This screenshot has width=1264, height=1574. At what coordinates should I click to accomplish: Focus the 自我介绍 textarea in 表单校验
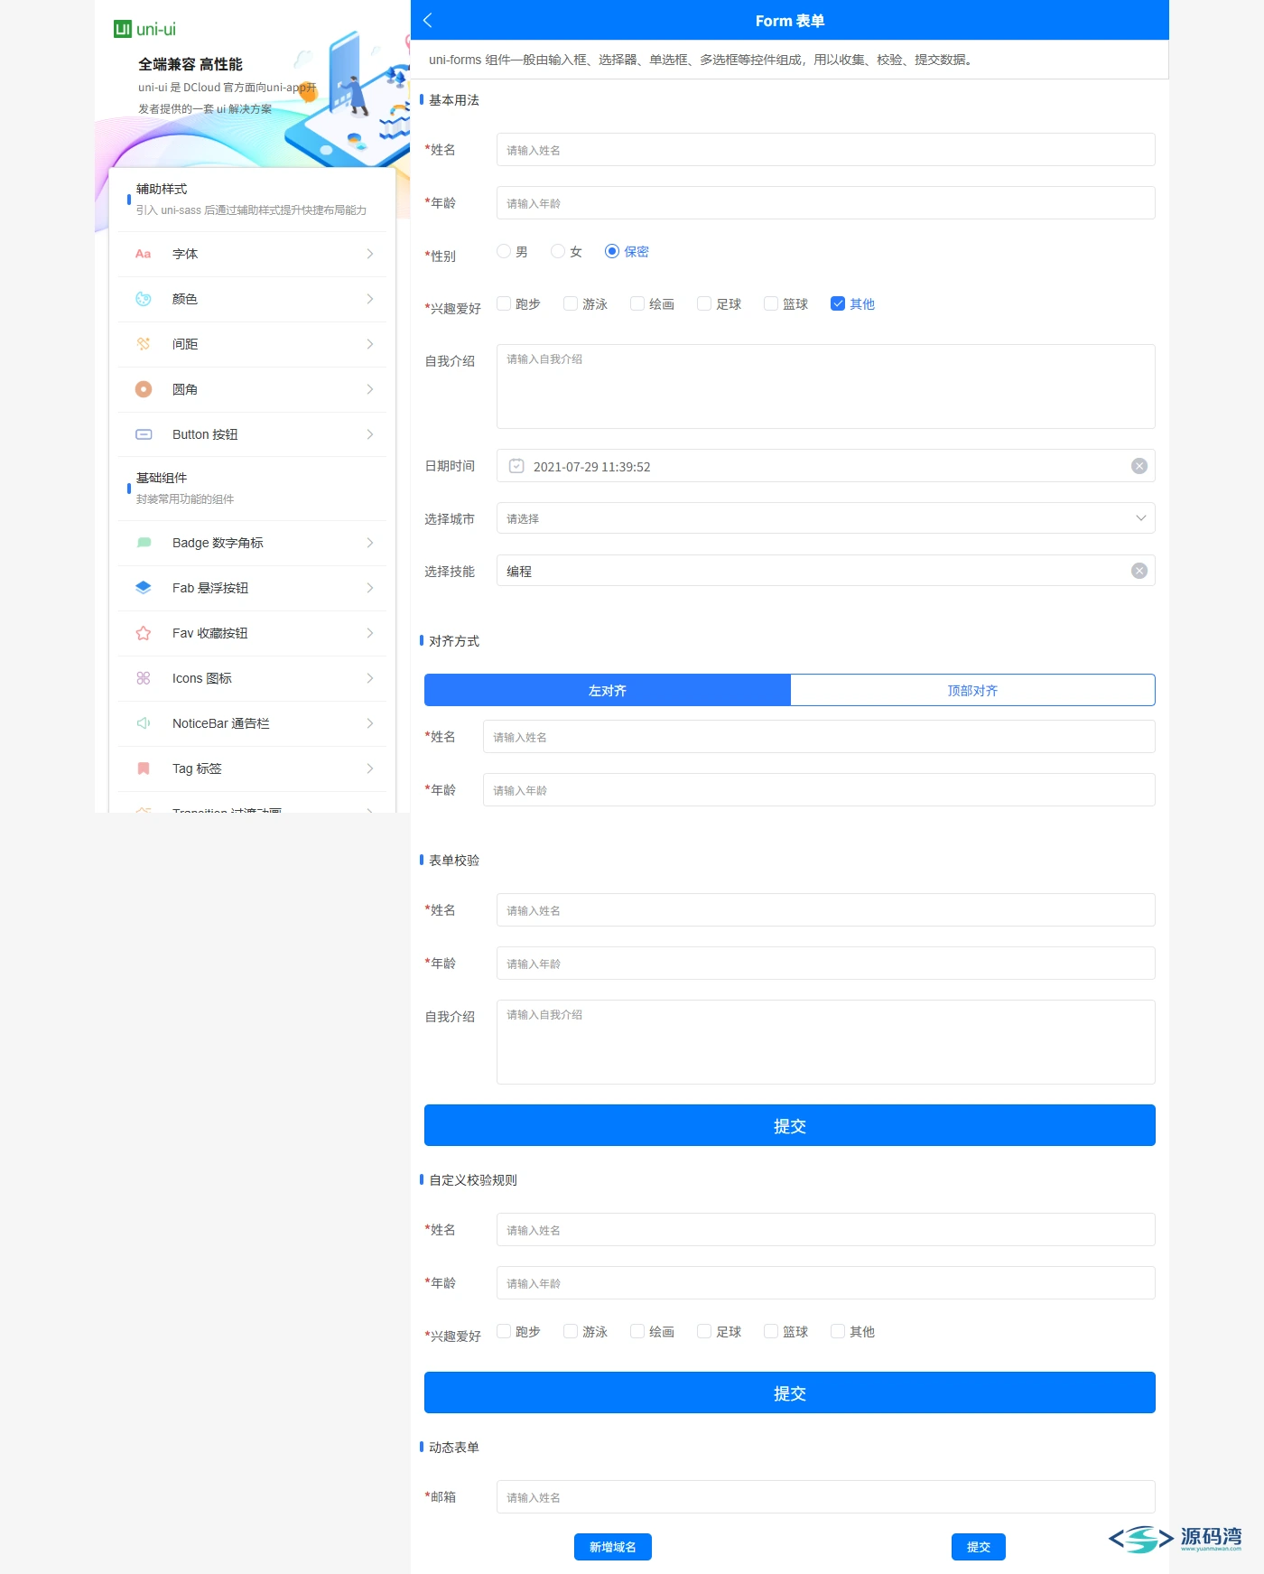826,1042
